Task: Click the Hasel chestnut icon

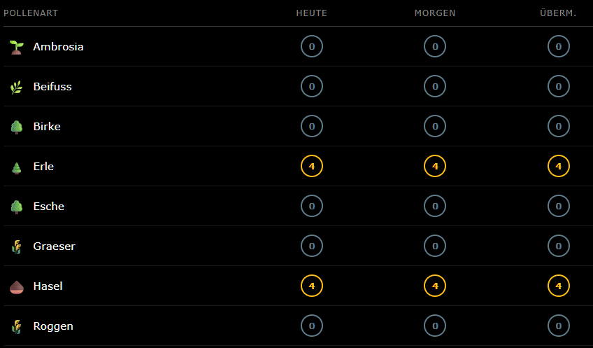Action: tap(16, 286)
